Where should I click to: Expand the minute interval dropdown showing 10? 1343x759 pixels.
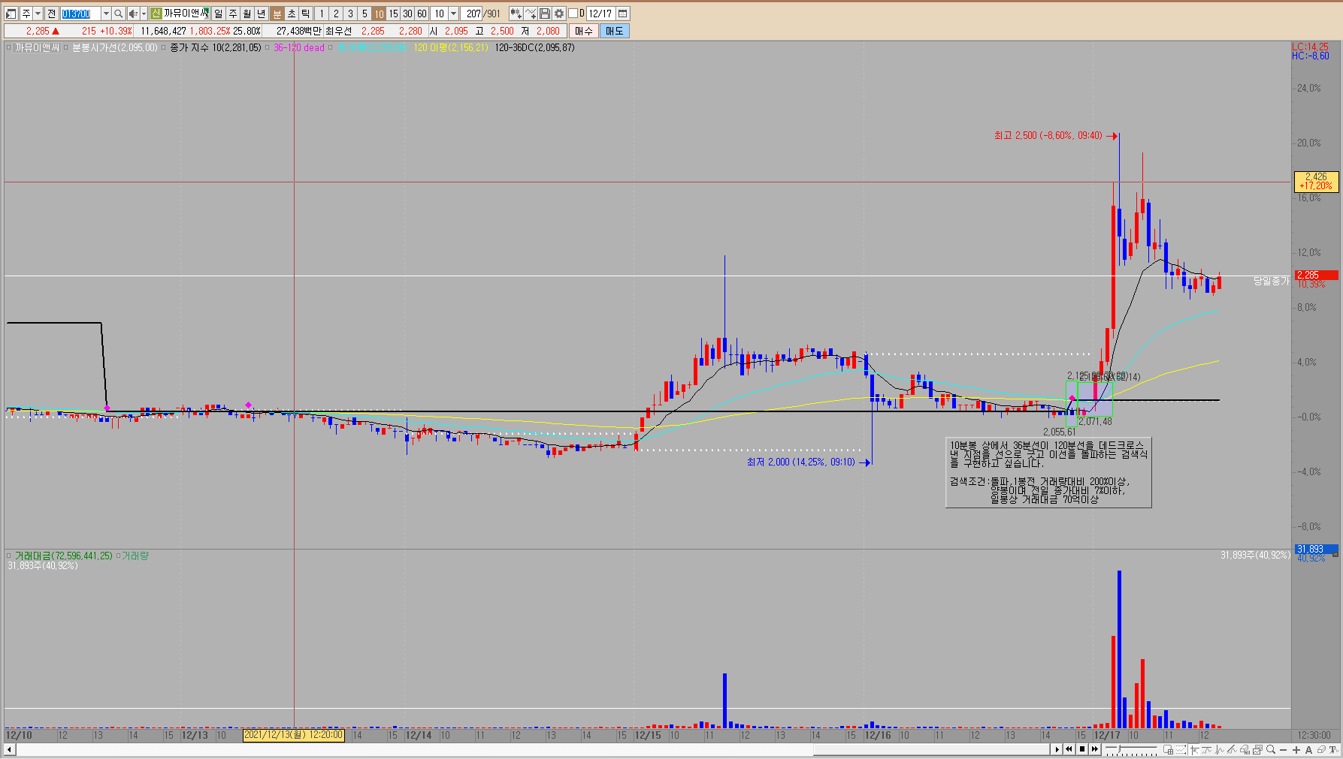point(453,14)
